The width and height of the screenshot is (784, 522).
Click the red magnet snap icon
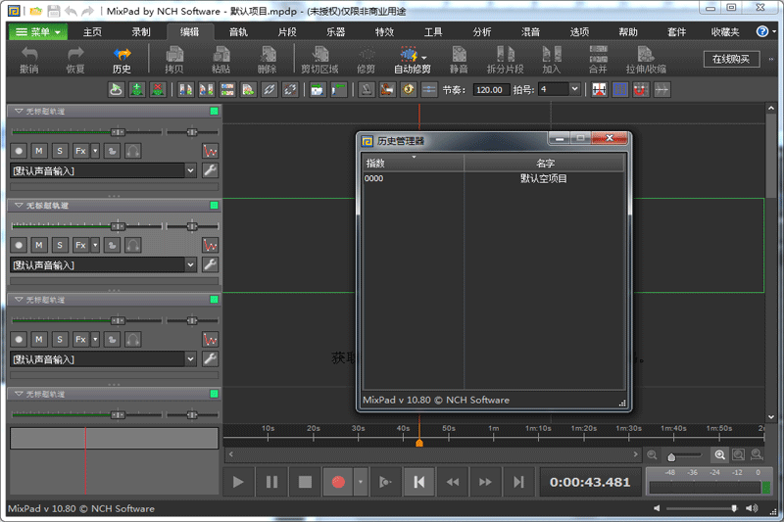point(641,90)
